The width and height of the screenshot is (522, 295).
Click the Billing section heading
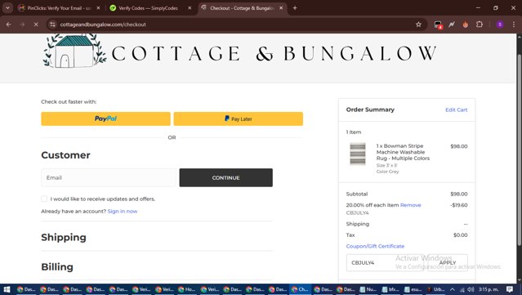tap(57, 267)
